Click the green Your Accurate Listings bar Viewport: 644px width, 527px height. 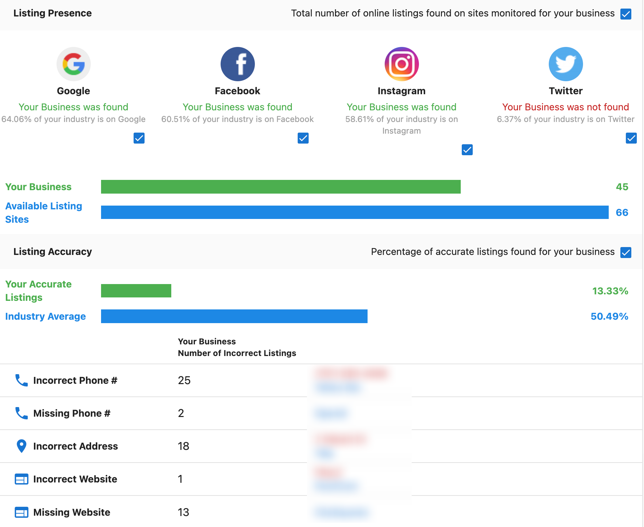pyautogui.click(x=136, y=291)
